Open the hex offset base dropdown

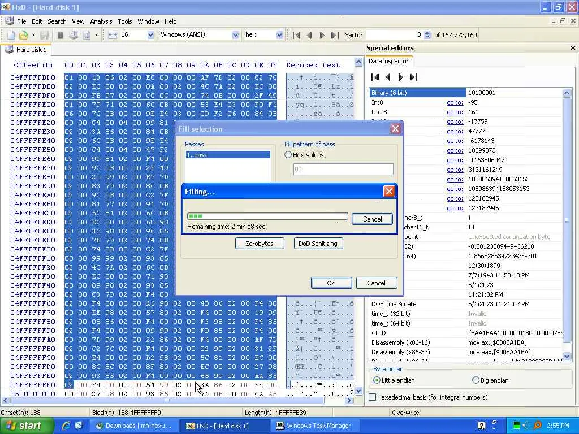point(279,35)
